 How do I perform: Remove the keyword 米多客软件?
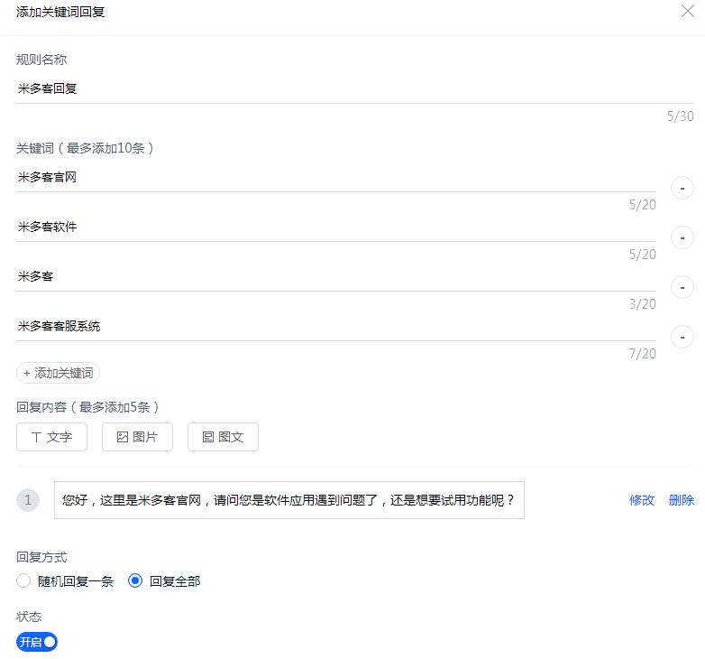pos(682,237)
